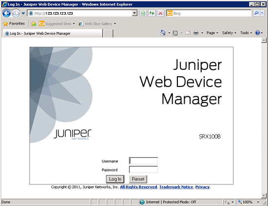The image size is (268, 206).
Task: Follow the Trademark Notice link
Action: tap(176, 187)
